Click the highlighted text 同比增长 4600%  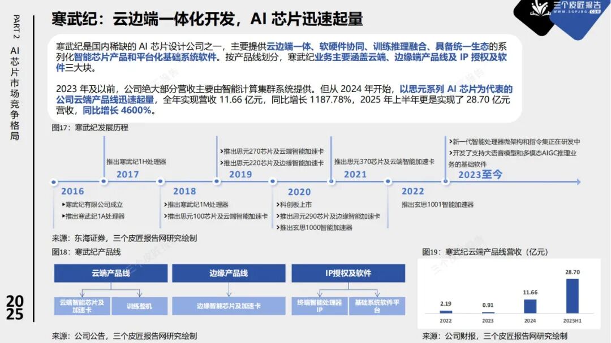[117, 111]
